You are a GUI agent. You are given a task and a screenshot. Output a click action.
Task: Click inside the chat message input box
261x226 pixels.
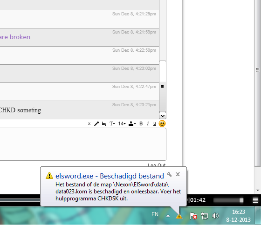[x=83, y=144]
